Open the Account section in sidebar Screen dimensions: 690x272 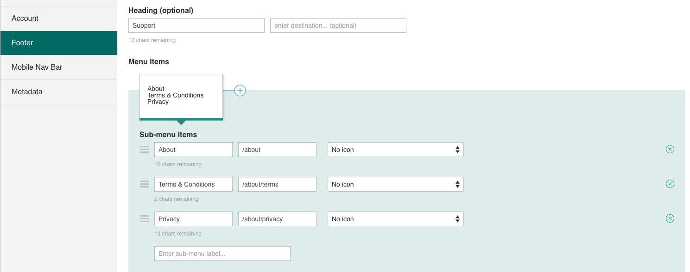[x=58, y=18]
